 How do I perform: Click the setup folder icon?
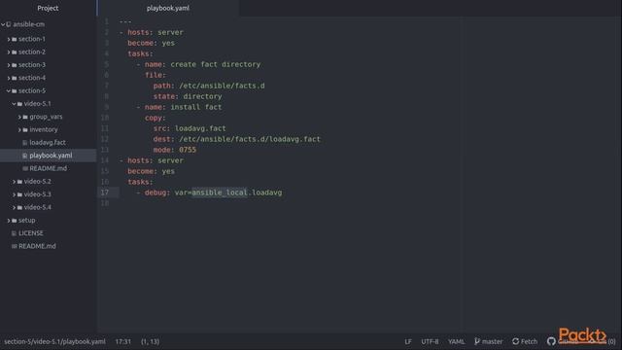pyautogui.click(x=15, y=221)
